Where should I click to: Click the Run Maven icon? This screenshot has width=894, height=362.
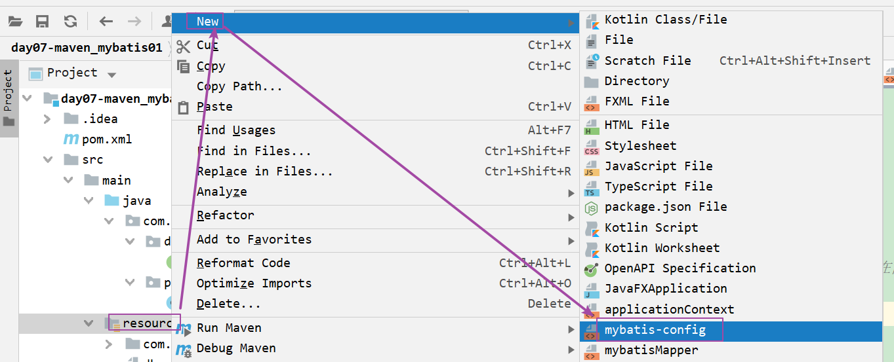click(184, 328)
